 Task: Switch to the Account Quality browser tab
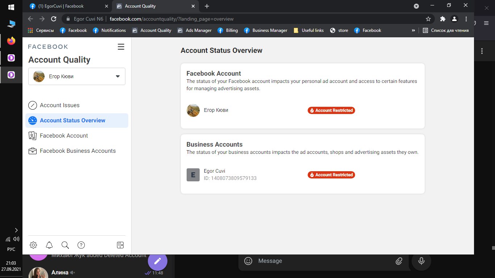click(x=155, y=6)
